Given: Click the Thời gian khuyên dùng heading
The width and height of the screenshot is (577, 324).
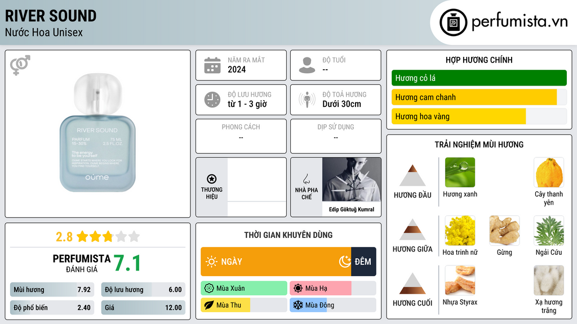Looking at the screenshot, I should click(288, 235).
